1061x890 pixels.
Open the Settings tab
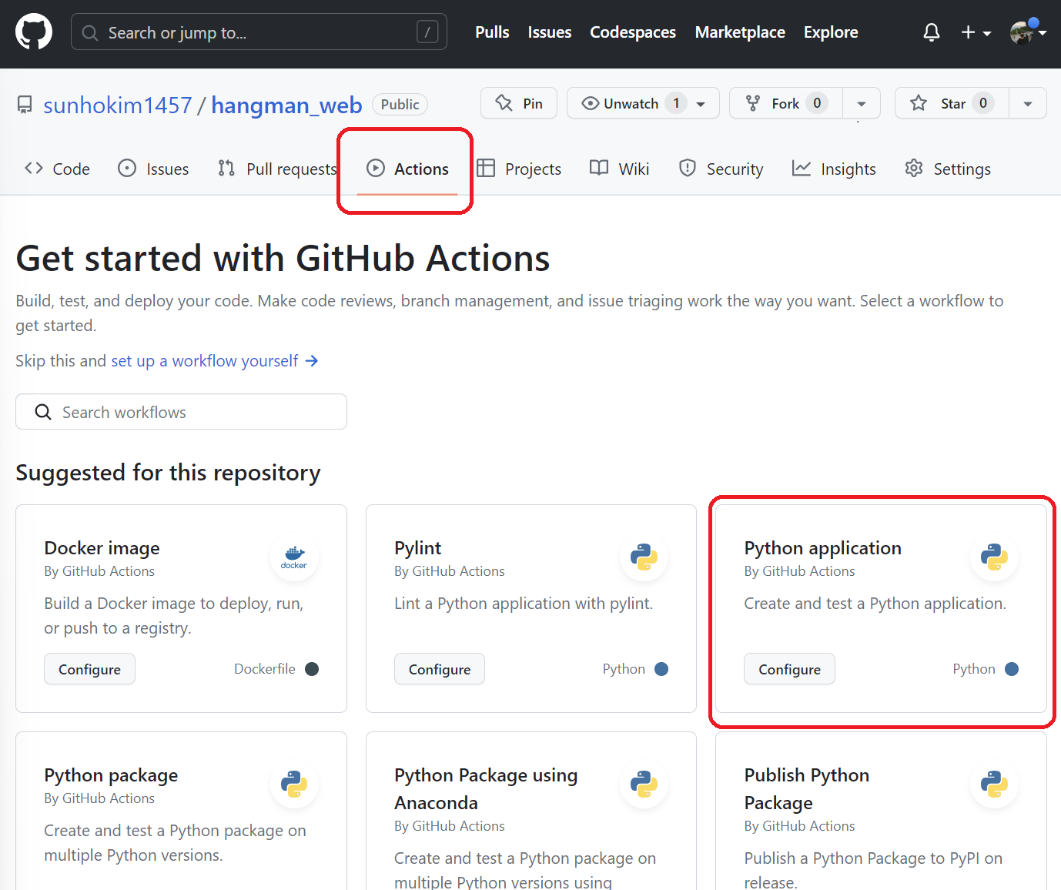(x=948, y=169)
